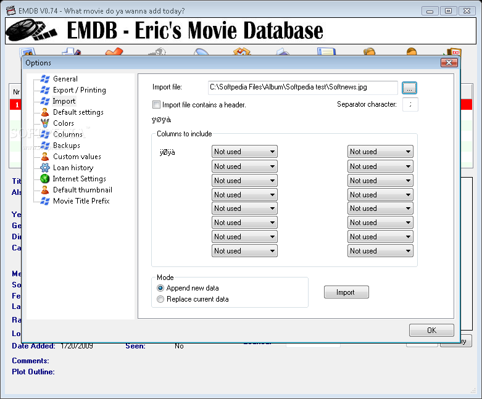482x399 pixels.
Task: Click the Comments label in EMDB window
Action: (30, 361)
